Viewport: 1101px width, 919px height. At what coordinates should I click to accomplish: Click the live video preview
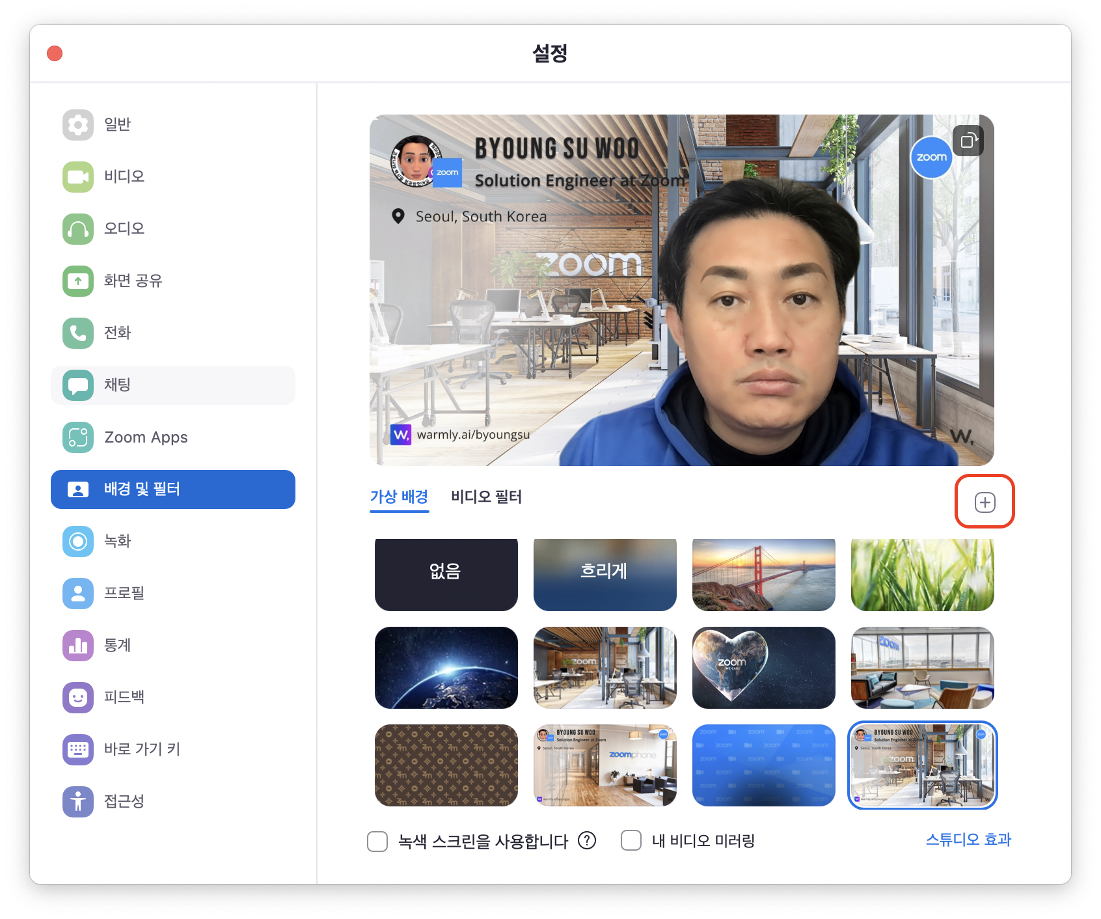point(682,290)
